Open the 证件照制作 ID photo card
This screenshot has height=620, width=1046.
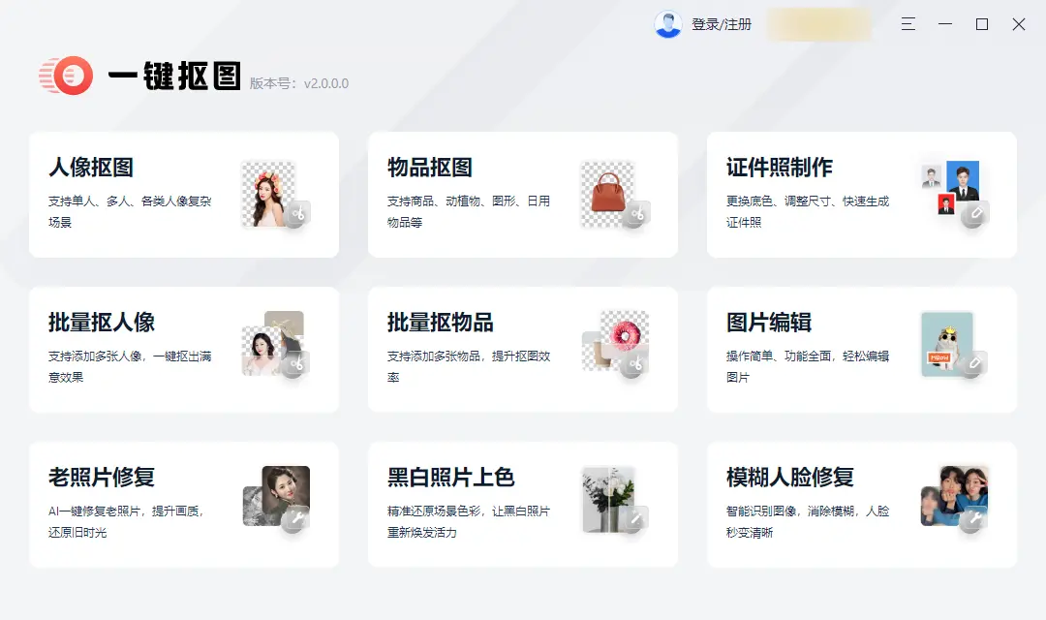tap(862, 194)
